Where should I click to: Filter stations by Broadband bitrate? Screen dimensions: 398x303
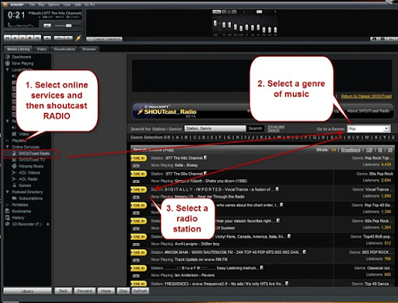(351, 150)
